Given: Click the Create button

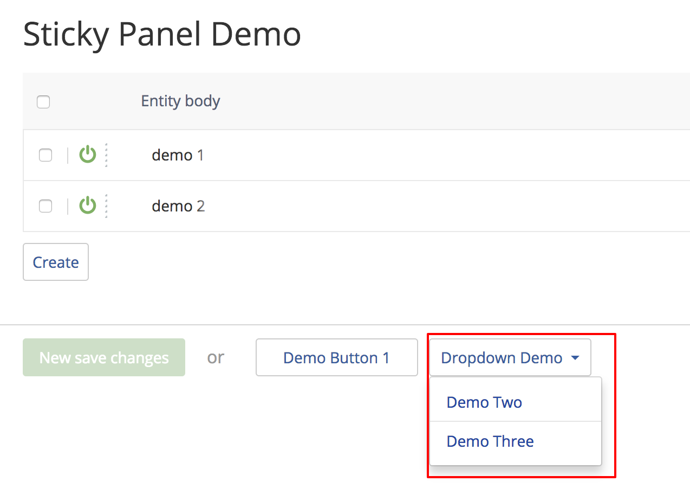Looking at the screenshot, I should 55,262.
